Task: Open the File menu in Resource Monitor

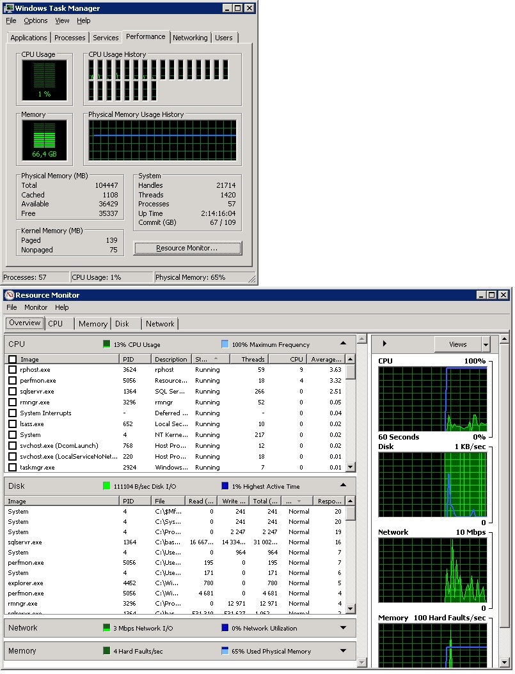Action: click(x=12, y=307)
